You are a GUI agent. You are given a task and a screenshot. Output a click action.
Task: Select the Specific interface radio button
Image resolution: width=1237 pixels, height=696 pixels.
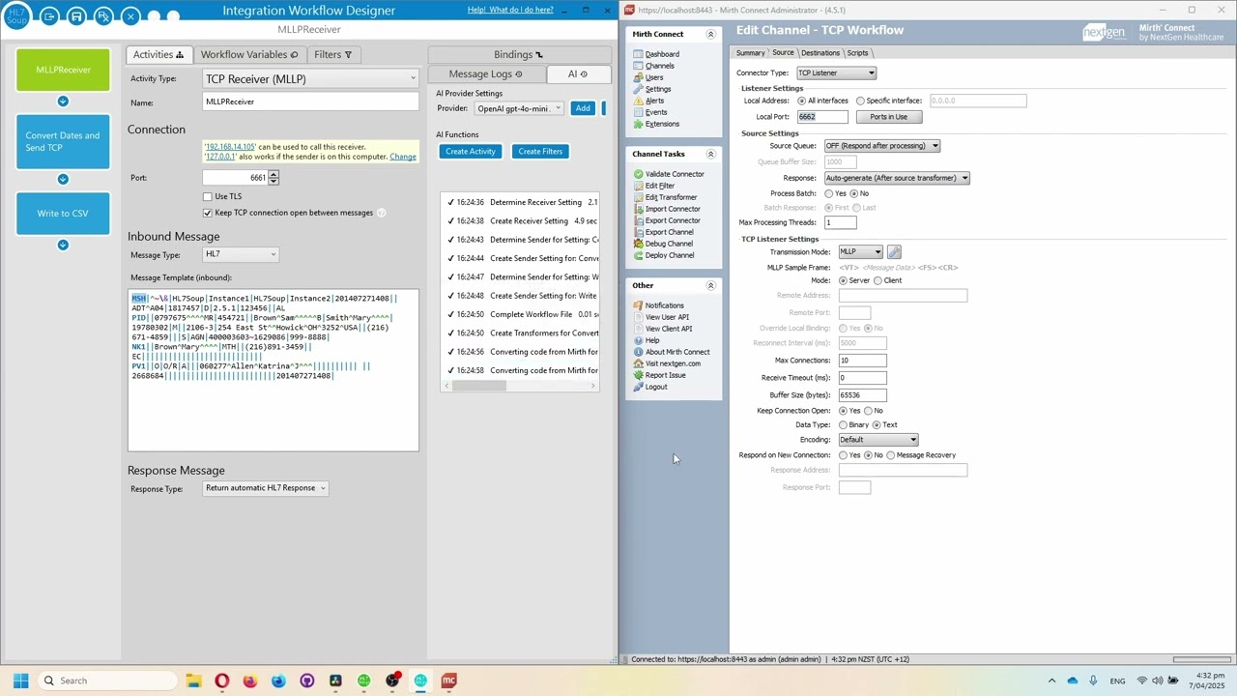coord(860,101)
